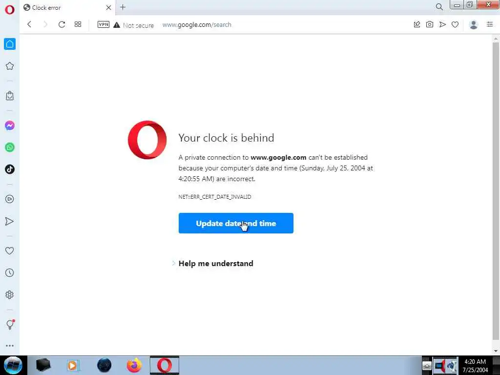
Task: Open Speed Dial start page grid
Action: click(78, 24)
